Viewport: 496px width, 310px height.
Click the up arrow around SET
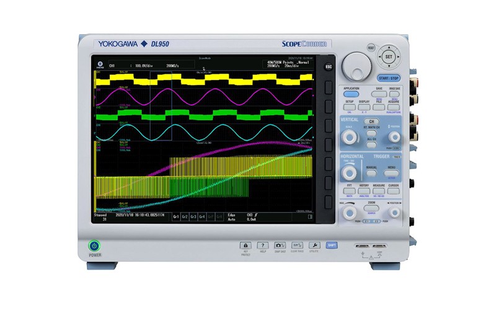pyautogui.click(x=389, y=48)
